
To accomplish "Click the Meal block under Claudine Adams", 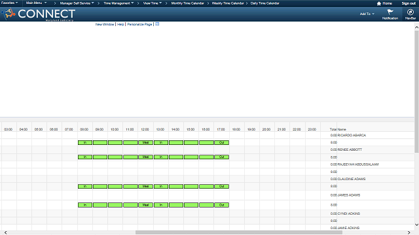I will [x=145, y=186].
